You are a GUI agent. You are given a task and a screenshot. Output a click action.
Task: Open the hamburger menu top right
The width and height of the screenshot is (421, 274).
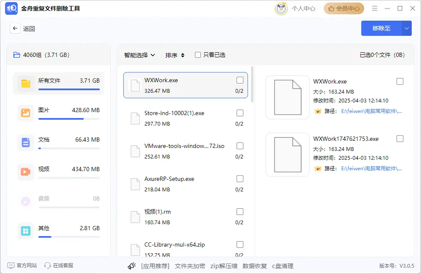[375, 8]
